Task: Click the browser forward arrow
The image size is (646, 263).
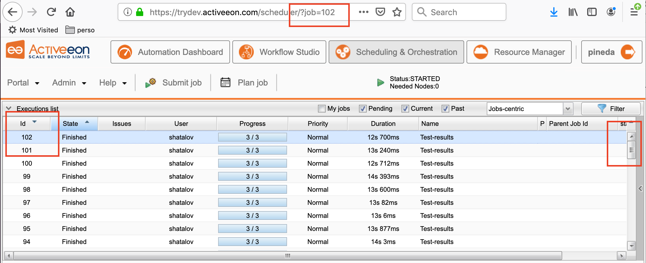Action: (32, 12)
